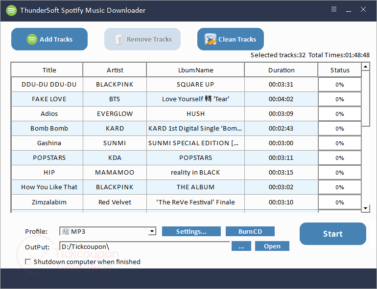Image resolution: width=377 pixels, height=289 pixels.
Task: Click the scrollbar down arrow
Action: tap(365, 208)
